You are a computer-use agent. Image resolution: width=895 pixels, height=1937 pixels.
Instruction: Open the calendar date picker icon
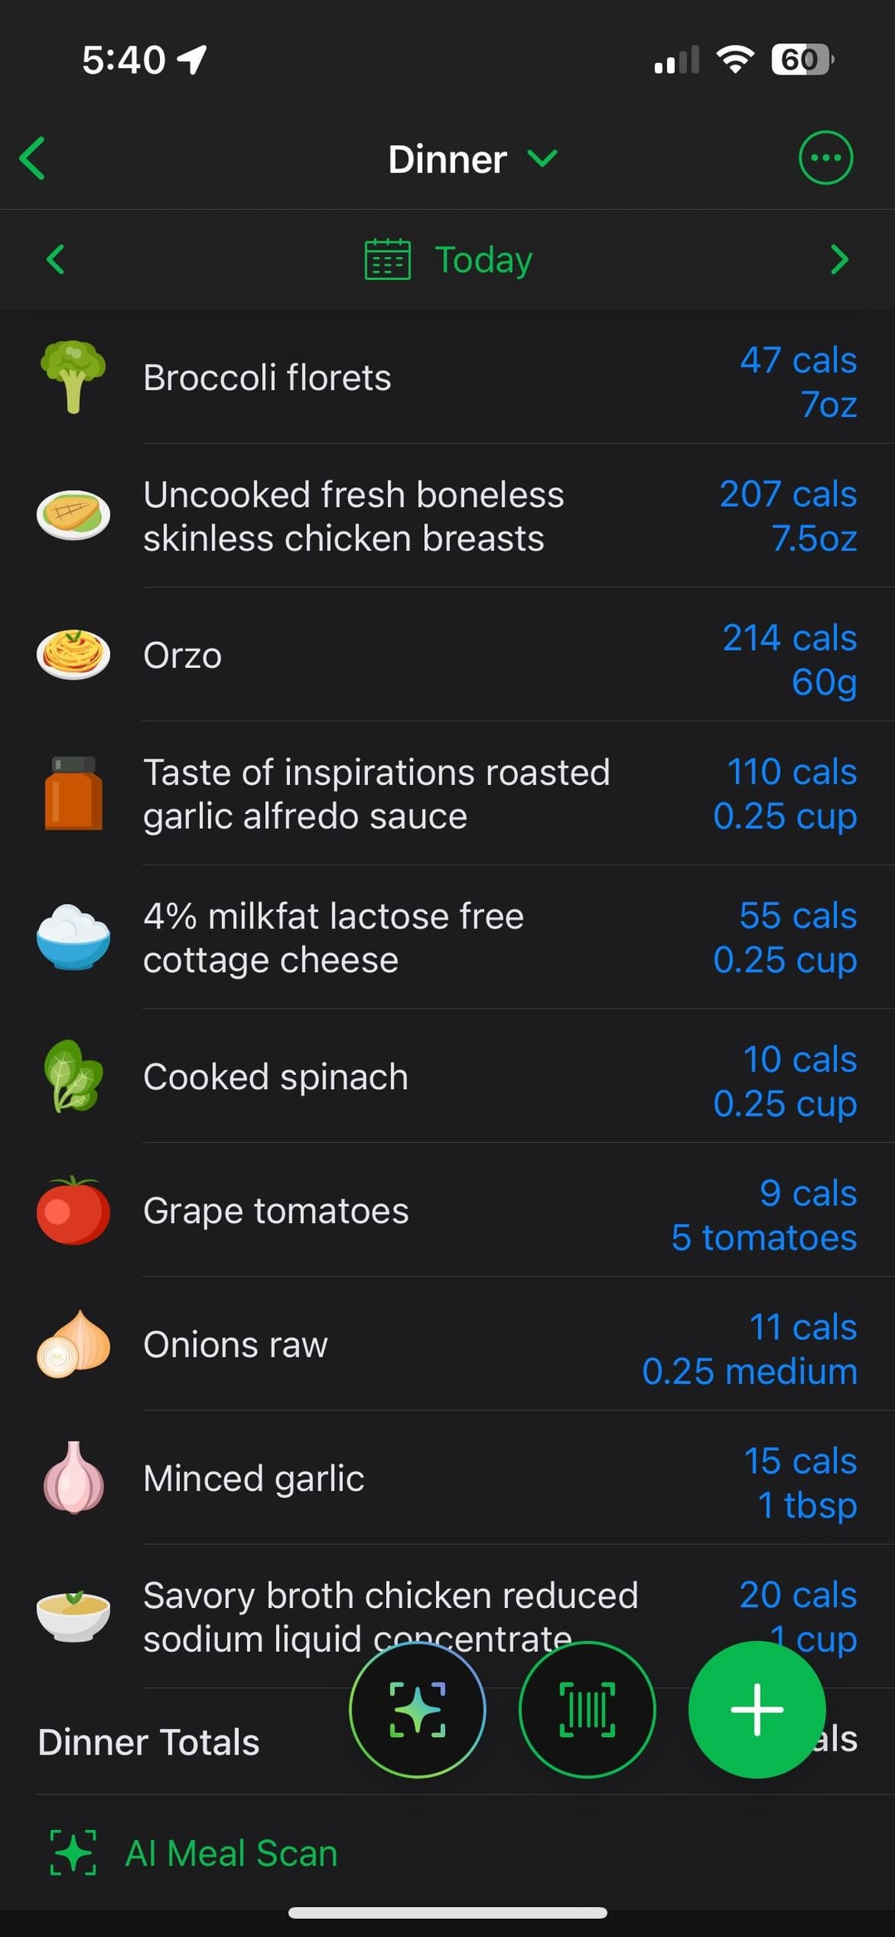387,259
